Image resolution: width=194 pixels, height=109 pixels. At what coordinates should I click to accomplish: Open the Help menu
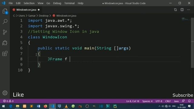[x=80, y=3]
